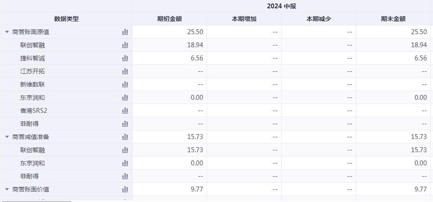Open chart icon for 商誉减值准备 row
Screen dimensions: 433x202
[x=125, y=137]
